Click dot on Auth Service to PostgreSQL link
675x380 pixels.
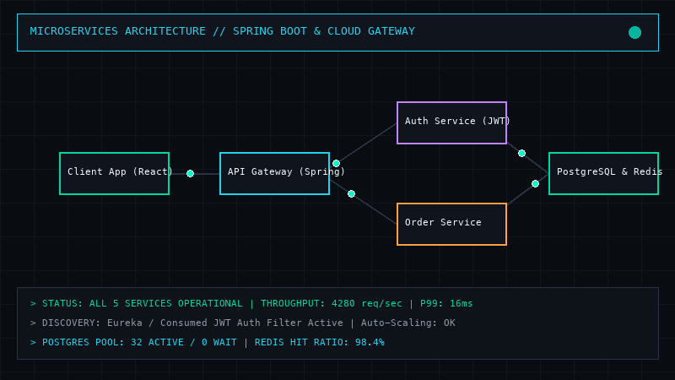(521, 154)
